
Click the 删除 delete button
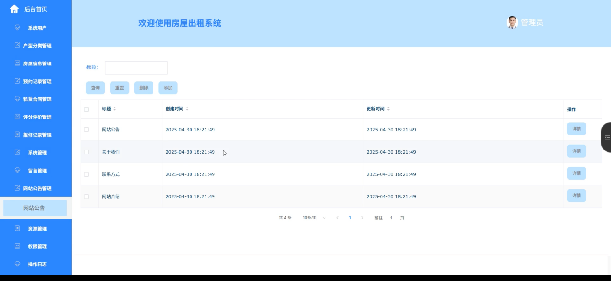click(144, 88)
